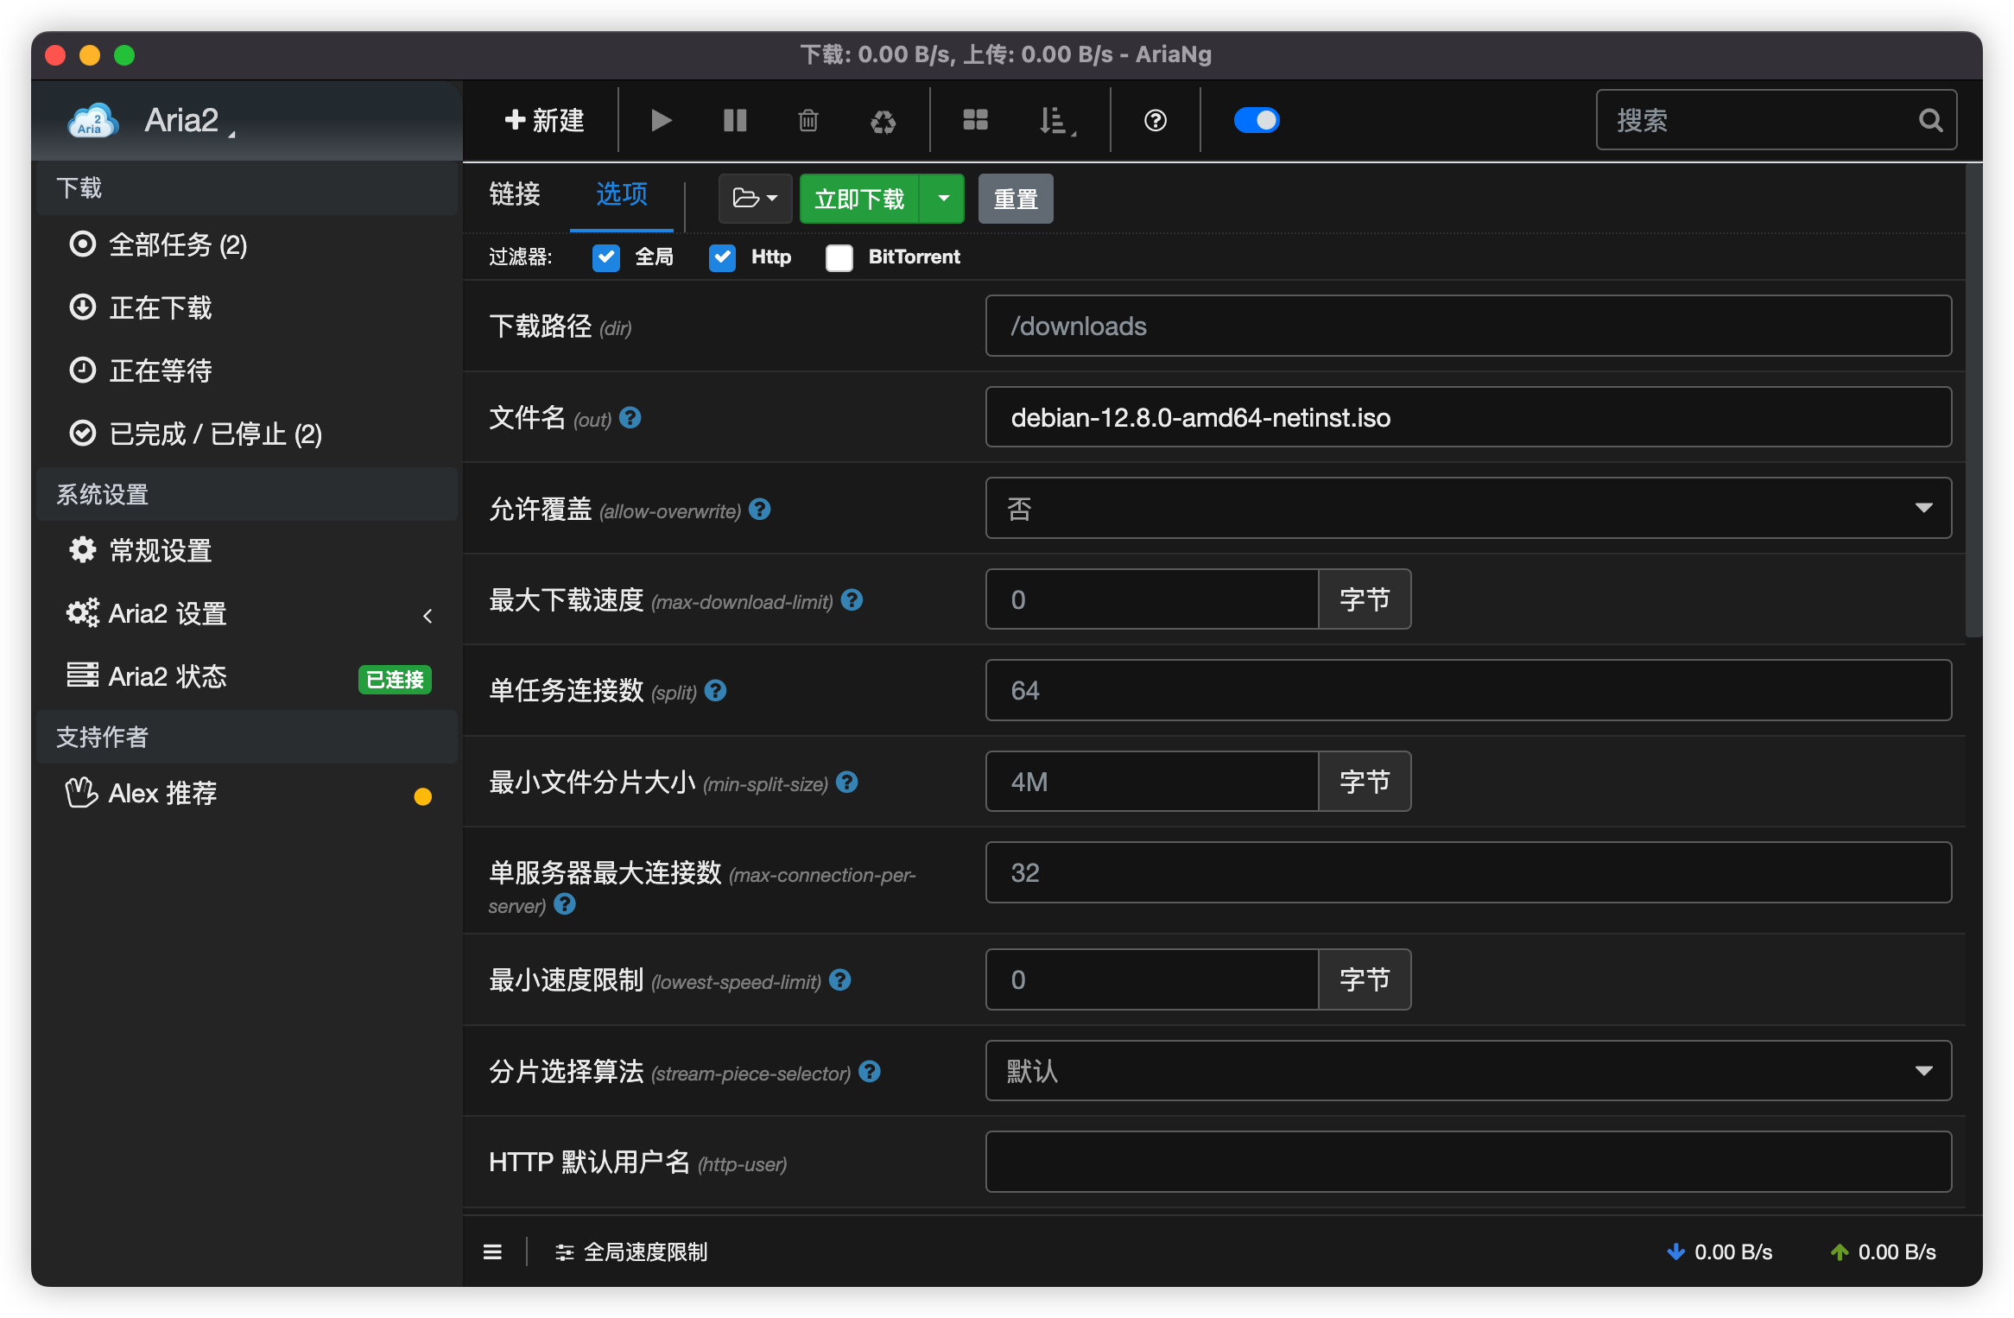2014x1318 pixels.
Task: Click help icon next to 文件名 (out)
Action: point(630,418)
